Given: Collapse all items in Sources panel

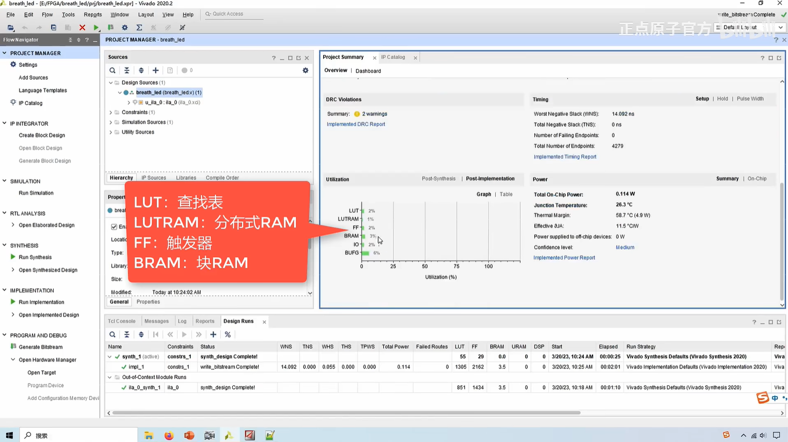Looking at the screenshot, I should tap(127, 71).
